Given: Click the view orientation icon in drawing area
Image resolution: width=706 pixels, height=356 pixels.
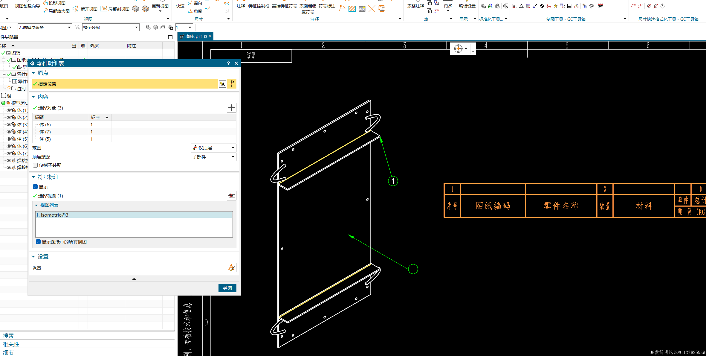Looking at the screenshot, I should point(458,48).
